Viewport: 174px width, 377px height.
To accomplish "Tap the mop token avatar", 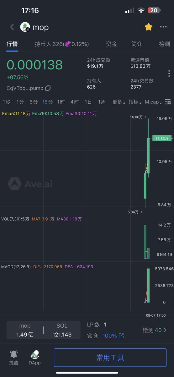I will click(x=25, y=27).
